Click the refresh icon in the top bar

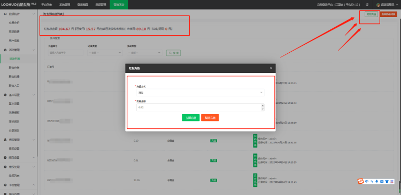tap(367, 5)
